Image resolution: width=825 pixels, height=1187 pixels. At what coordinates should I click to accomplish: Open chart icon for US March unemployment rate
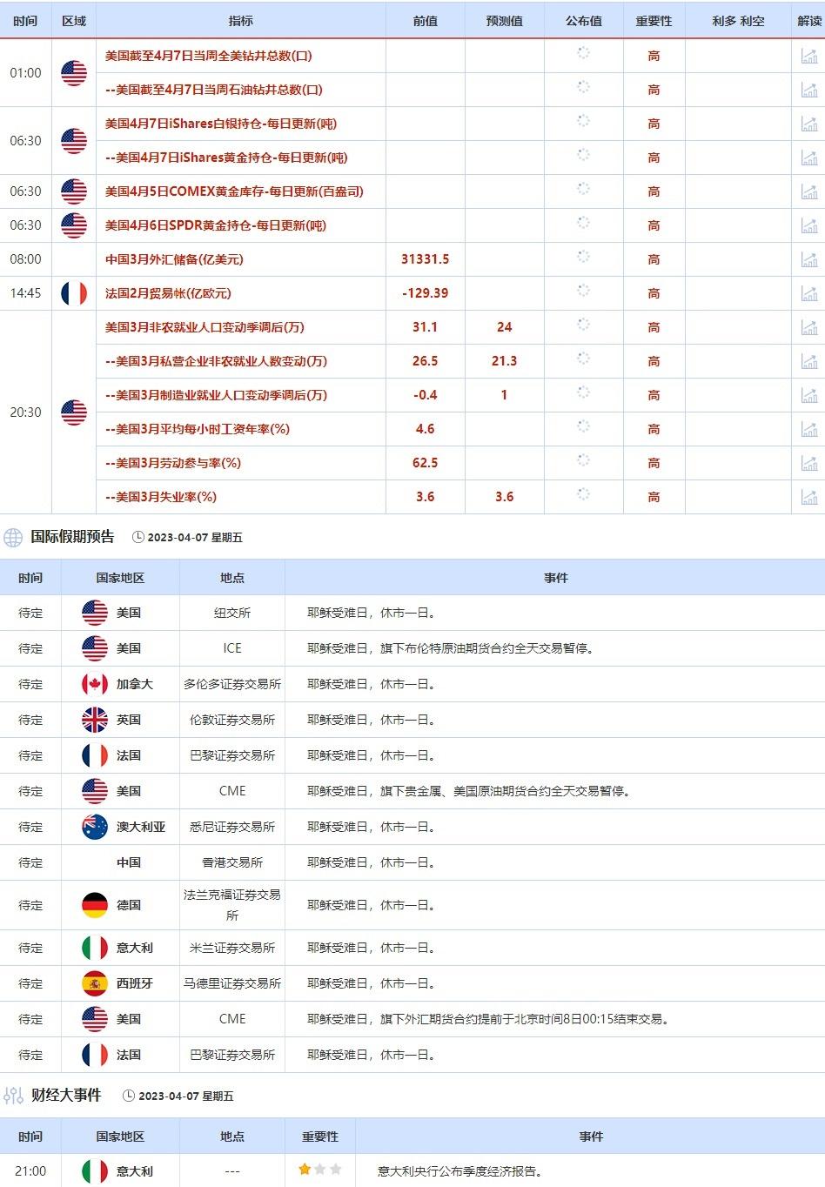coord(808,497)
